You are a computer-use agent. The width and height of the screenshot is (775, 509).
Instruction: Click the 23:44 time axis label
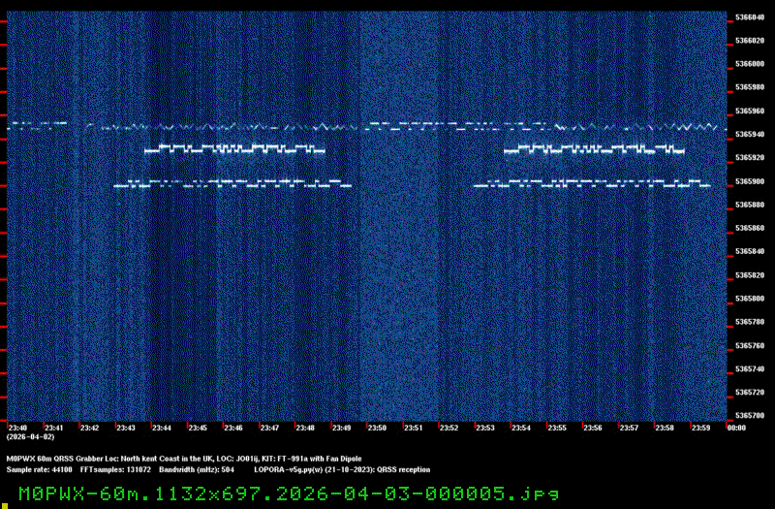[162, 428]
